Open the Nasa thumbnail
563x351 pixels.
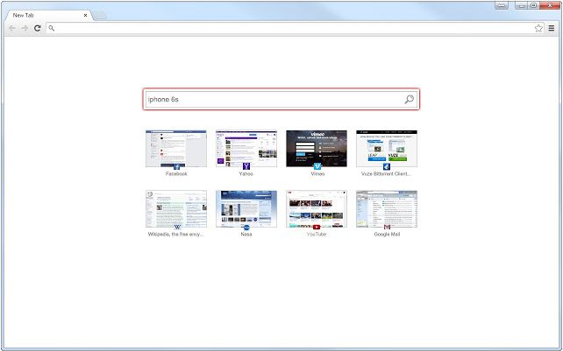coord(246,208)
